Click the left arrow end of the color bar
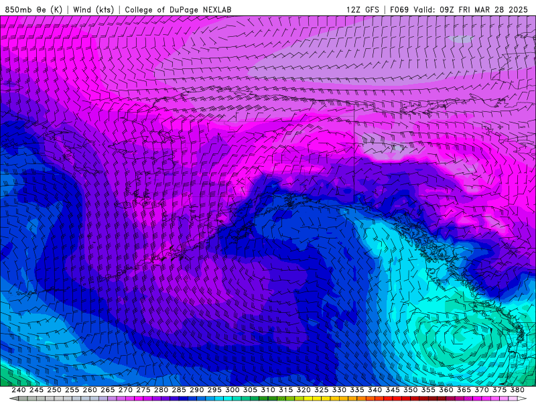 pos(14,399)
